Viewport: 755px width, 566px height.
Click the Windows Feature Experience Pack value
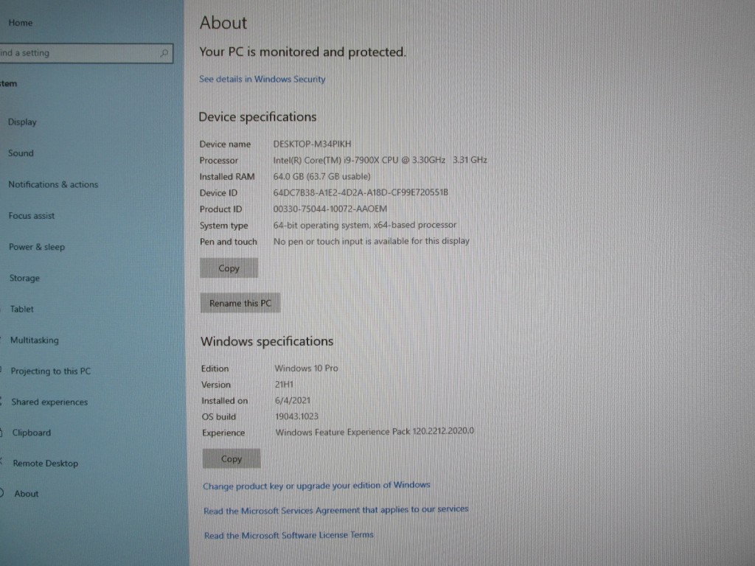375,432
